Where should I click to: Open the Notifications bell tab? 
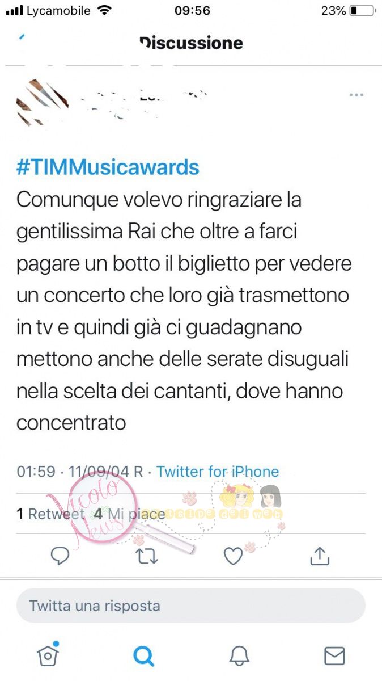[239, 656]
